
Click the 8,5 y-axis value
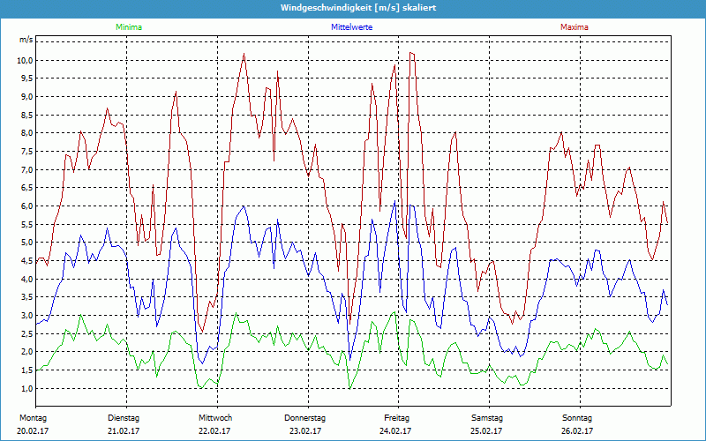click(x=26, y=116)
